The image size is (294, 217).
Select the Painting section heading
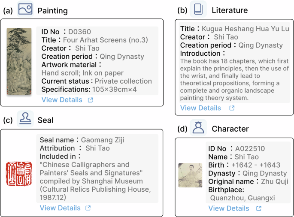click(x=52, y=10)
